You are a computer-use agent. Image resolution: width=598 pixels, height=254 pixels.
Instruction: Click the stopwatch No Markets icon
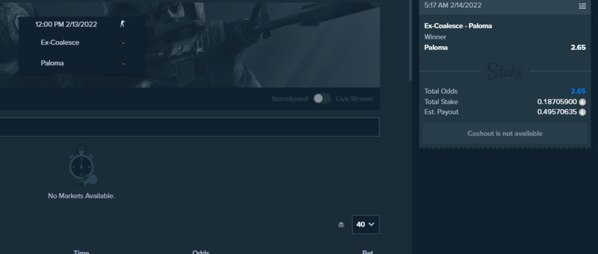(83, 165)
